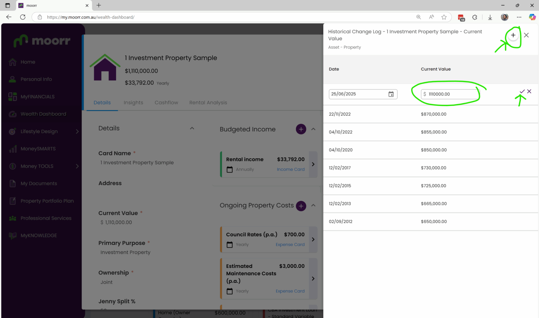Confirm the new value with checkmark icon
The width and height of the screenshot is (539, 318).
522,92
